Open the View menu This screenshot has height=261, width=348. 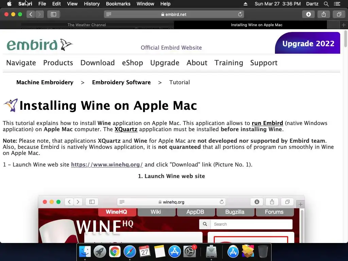coord(72,4)
